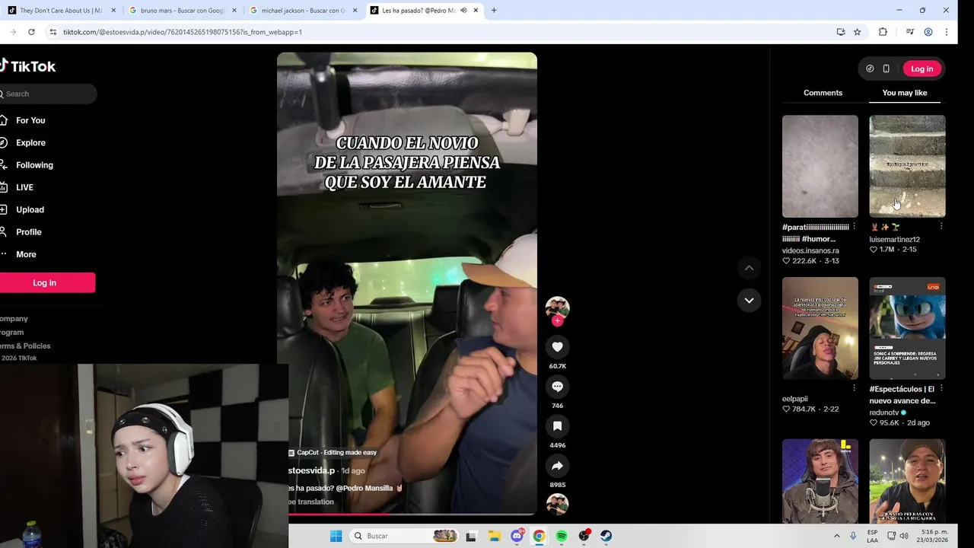Open the get app phone icon
The image size is (974, 548).
(886, 68)
